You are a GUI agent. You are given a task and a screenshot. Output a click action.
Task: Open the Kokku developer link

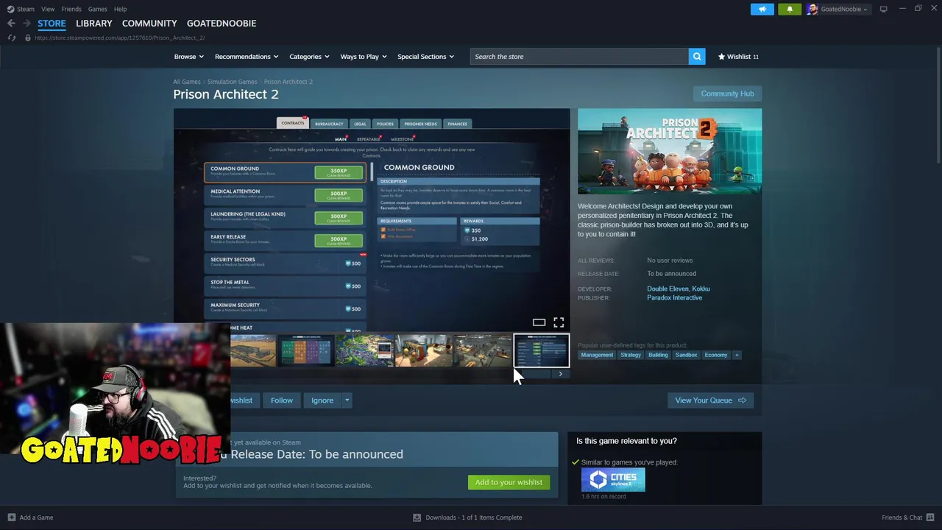click(x=701, y=289)
